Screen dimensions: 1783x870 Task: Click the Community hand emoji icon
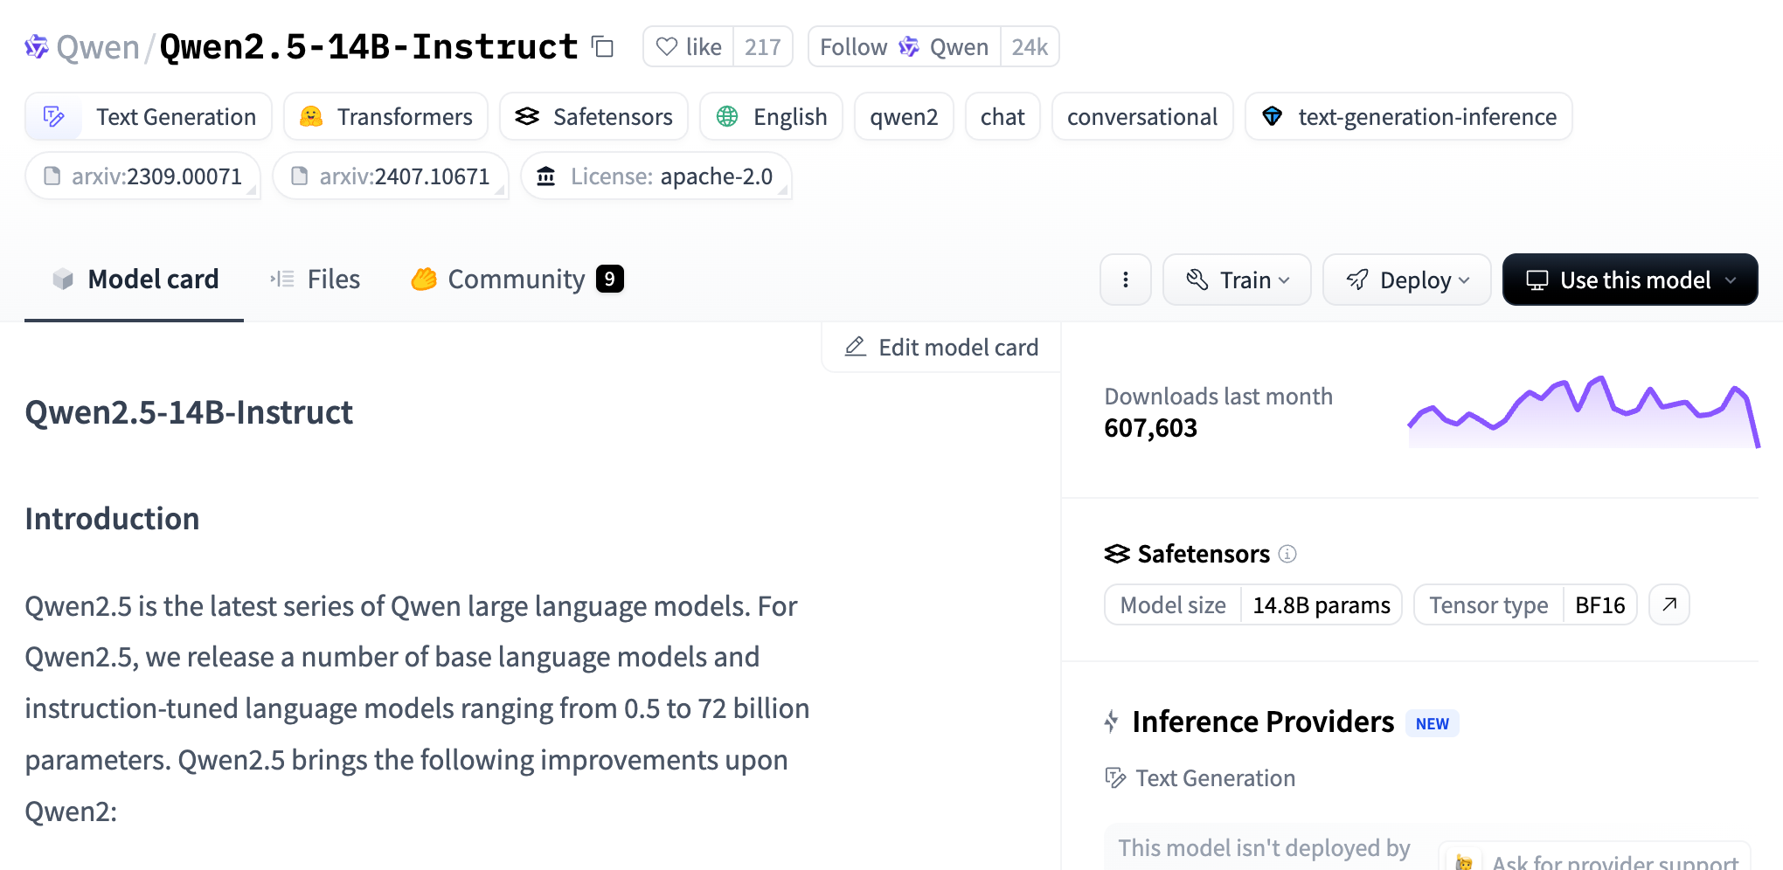[424, 279]
